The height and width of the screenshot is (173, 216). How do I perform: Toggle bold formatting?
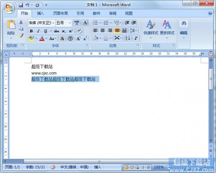pyautogui.click(x=31, y=31)
